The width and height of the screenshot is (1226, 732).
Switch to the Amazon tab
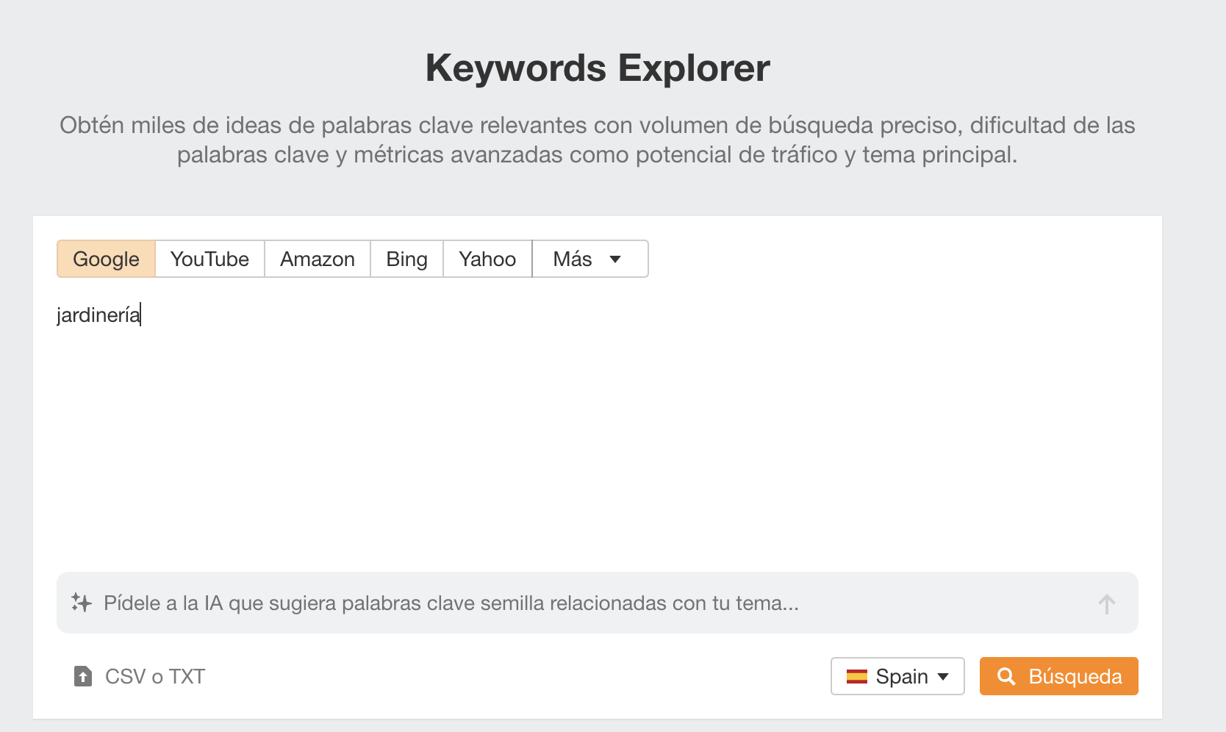(x=316, y=259)
